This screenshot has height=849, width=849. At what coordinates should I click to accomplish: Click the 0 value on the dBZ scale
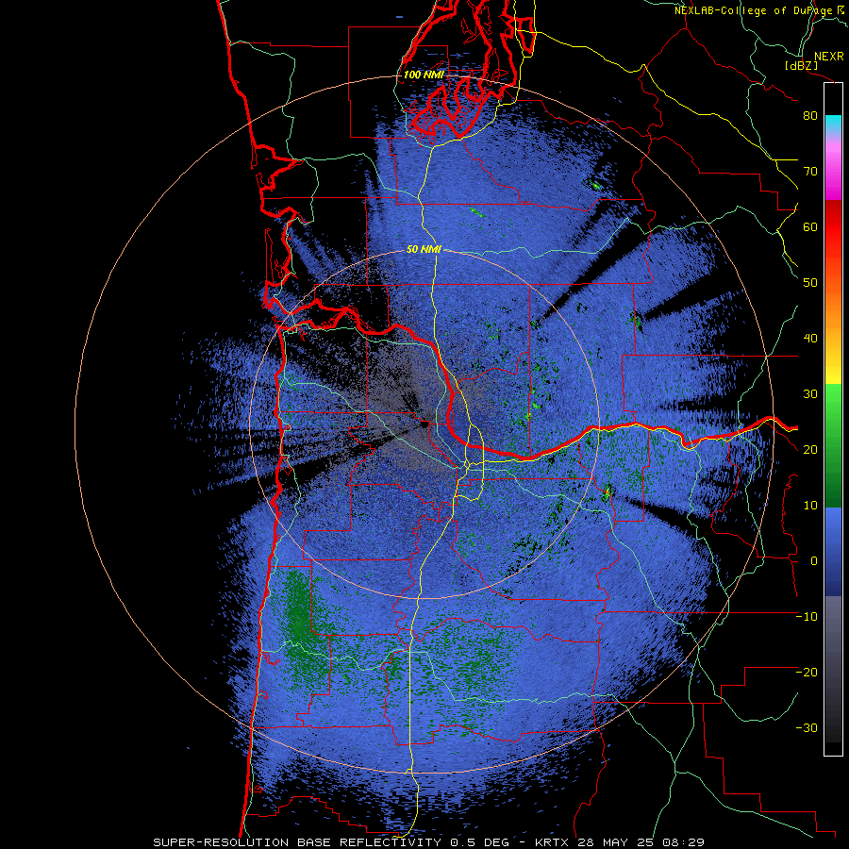tap(814, 561)
